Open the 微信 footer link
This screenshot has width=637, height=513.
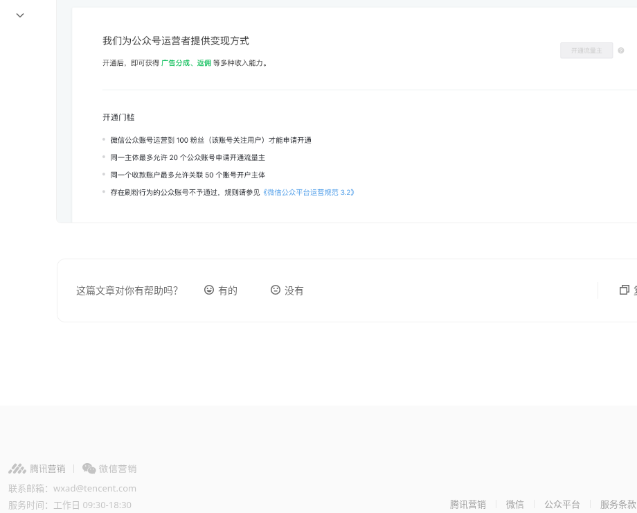pyautogui.click(x=514, y=505)
